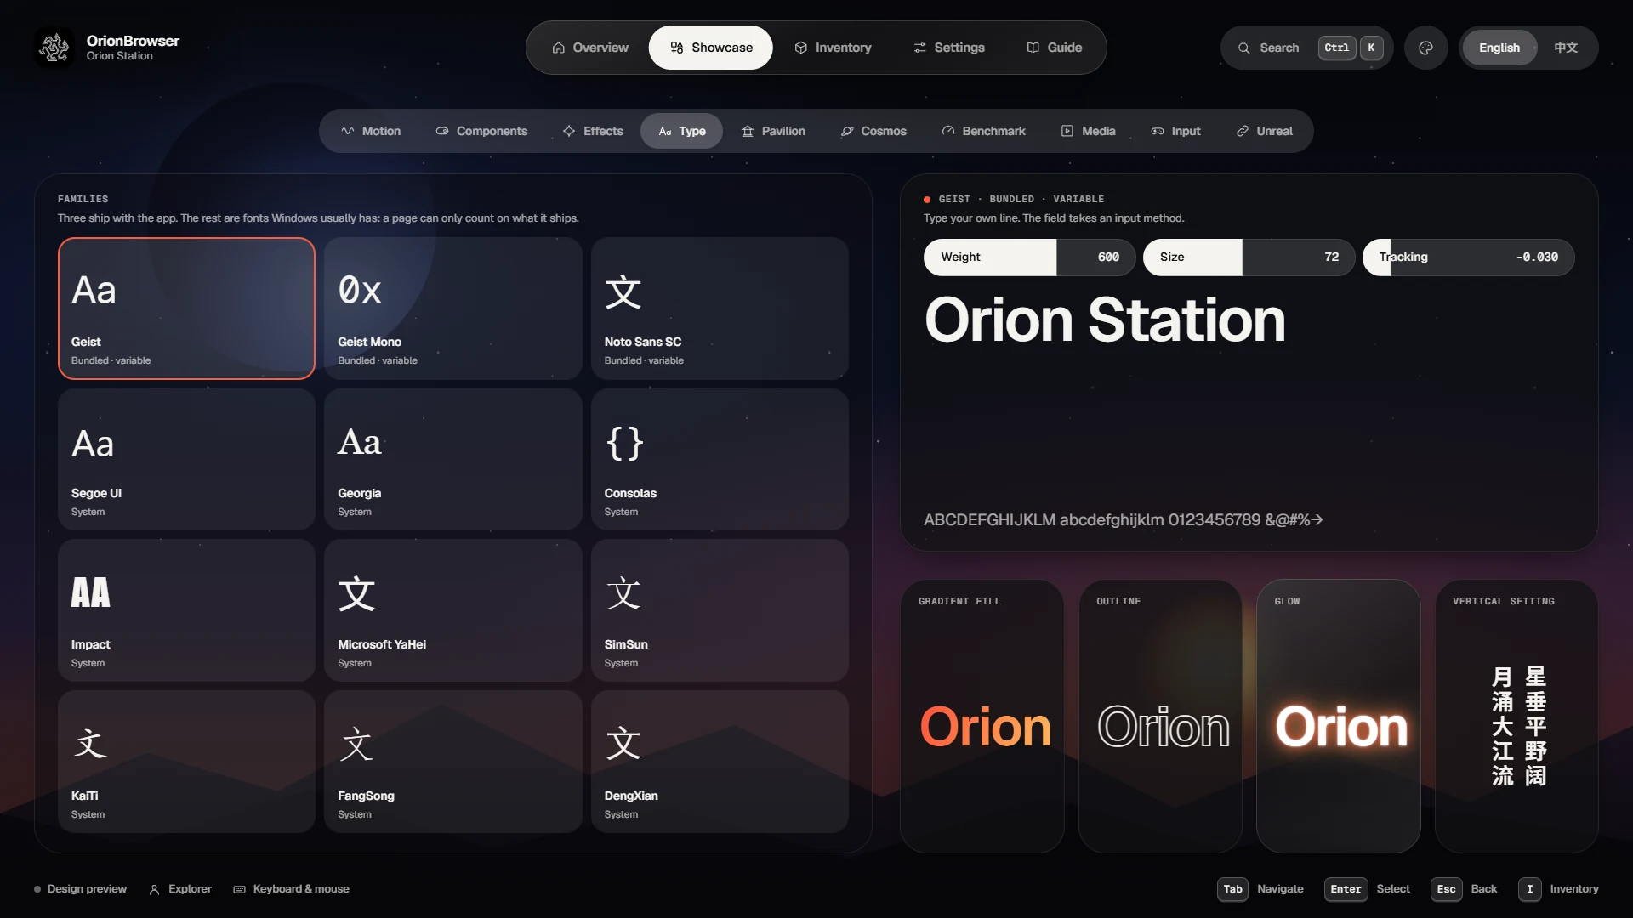
Task: Open the Inventory tab
Action: (x=833, y=48)
